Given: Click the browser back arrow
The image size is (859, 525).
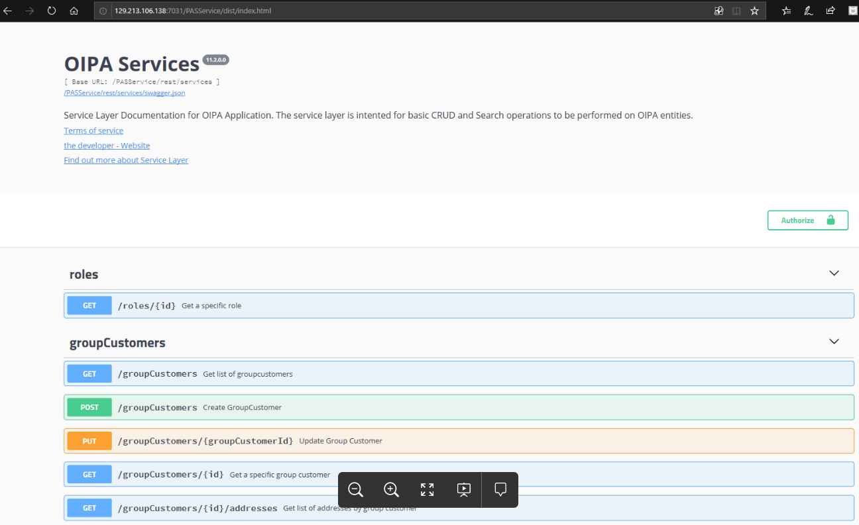Looking at the screenshot, I should tap(8, 11).
